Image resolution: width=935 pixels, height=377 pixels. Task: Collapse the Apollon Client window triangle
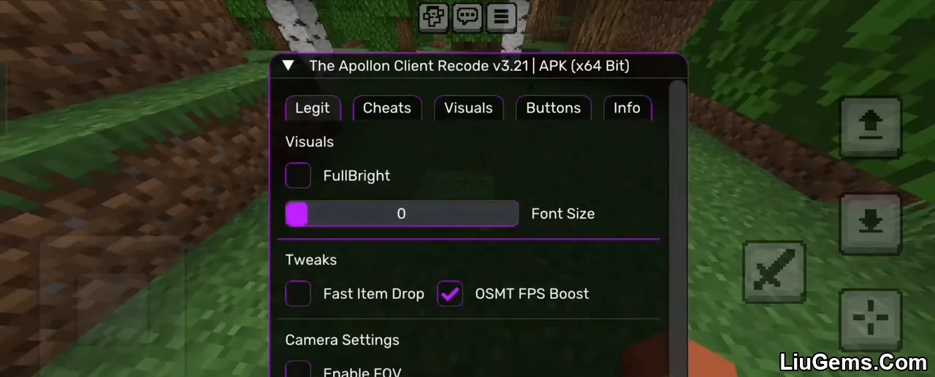click(289, 66)
